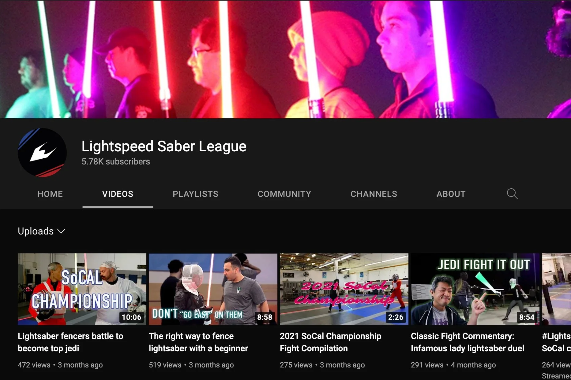Open the SoCal Championship video thumbnail
This screenshot has width=571, height=380.
[x=82, y=289]
